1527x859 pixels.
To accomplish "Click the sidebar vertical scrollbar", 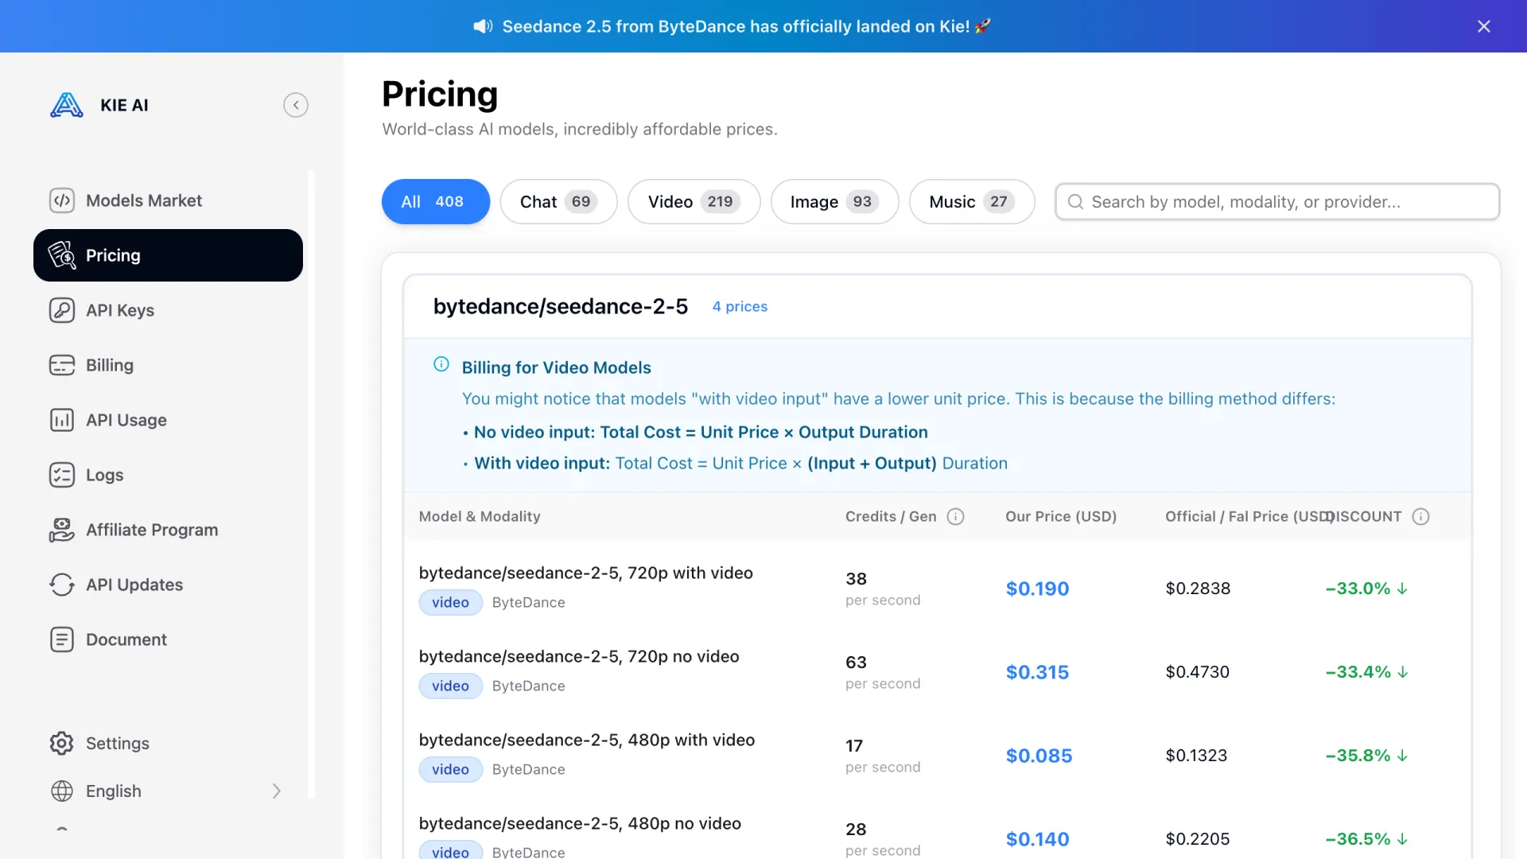I will [312, 484].
